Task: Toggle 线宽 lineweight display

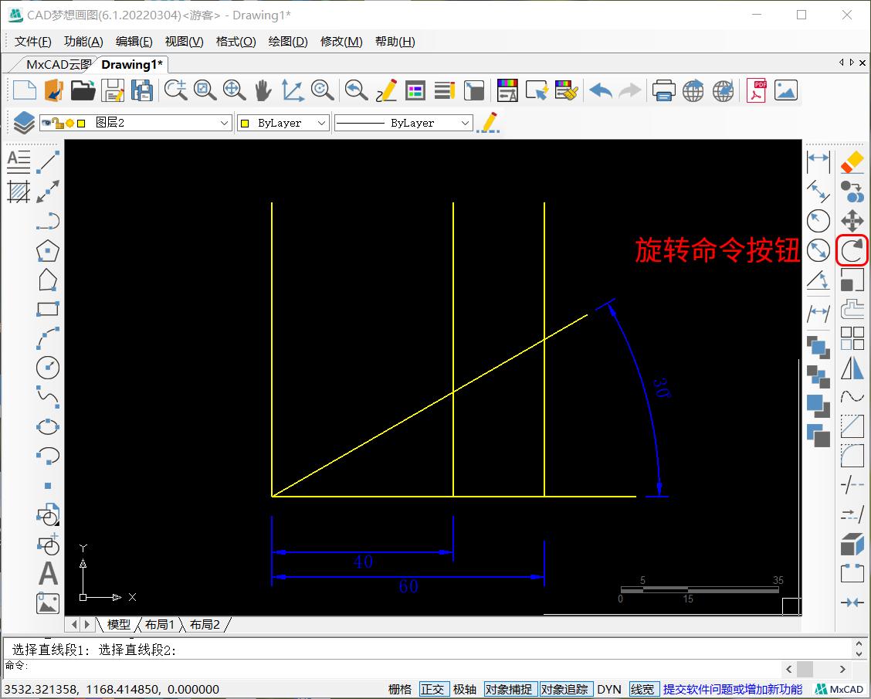Action: (x=643, y=689)
